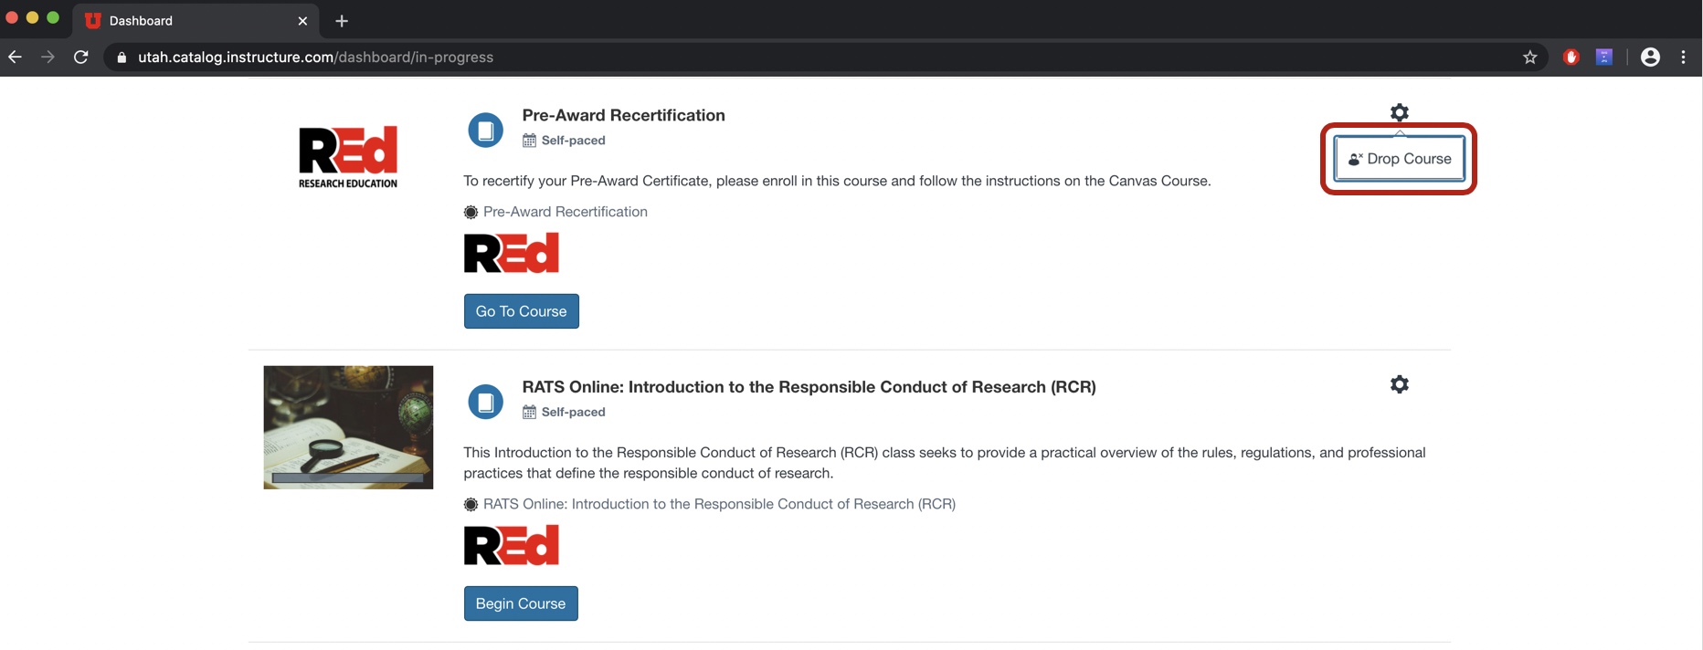This screenshot has width=1703, height=650.
Task: Click blue course icon beside RATS Online
Action: [x=486, y=402]
